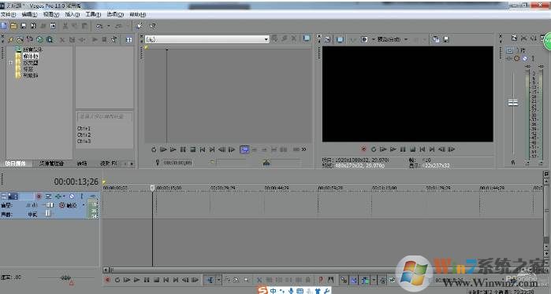Show previous docked tabs with left arrow
Screen dimensions: 551x294
coord(126,164)
